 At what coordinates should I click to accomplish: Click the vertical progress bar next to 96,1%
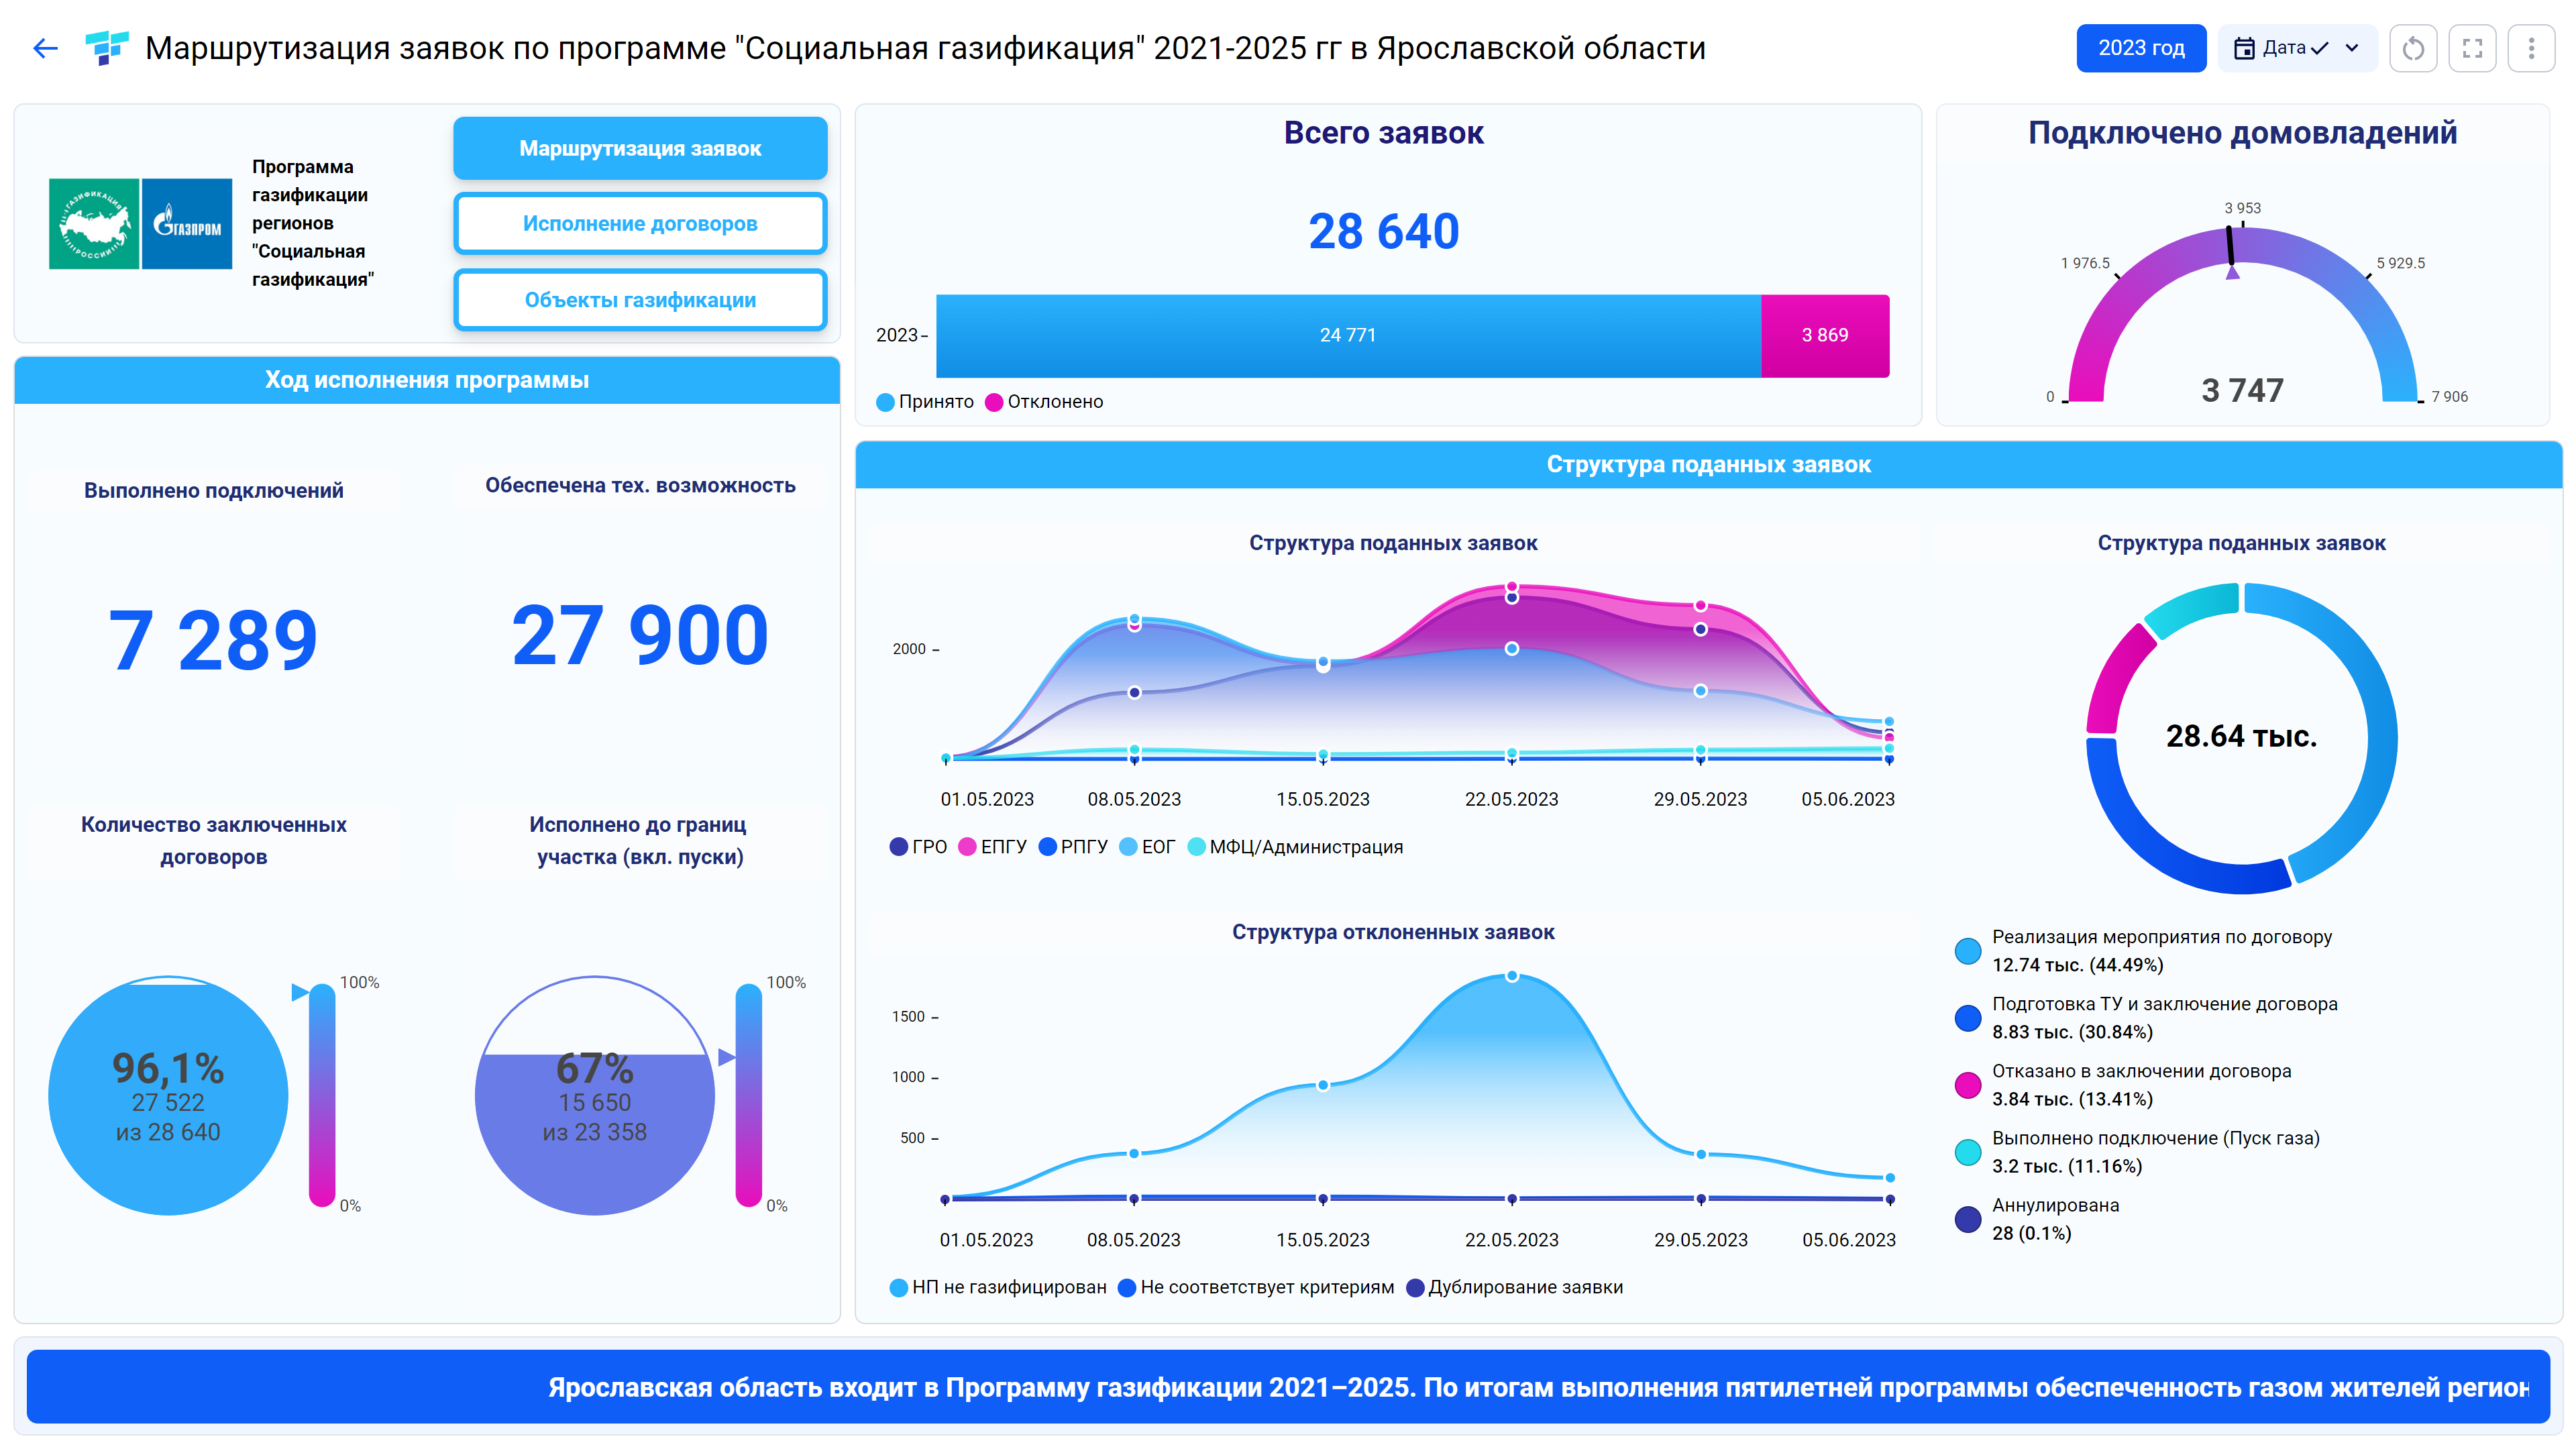click(x=322, y=1096)
